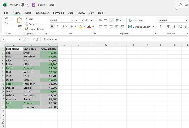Toggle Bold formatting

52,27
